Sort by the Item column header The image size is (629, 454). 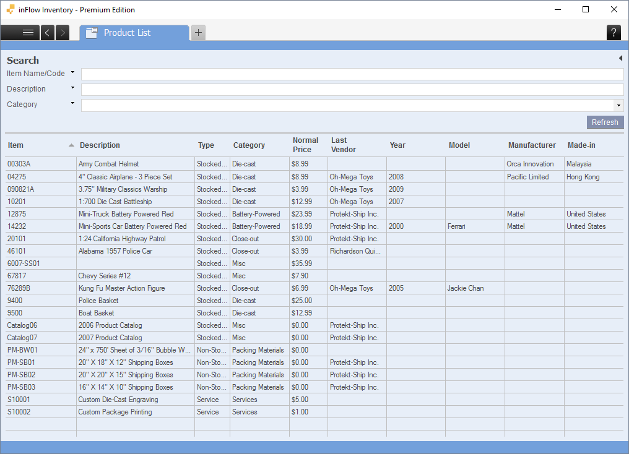15,145
